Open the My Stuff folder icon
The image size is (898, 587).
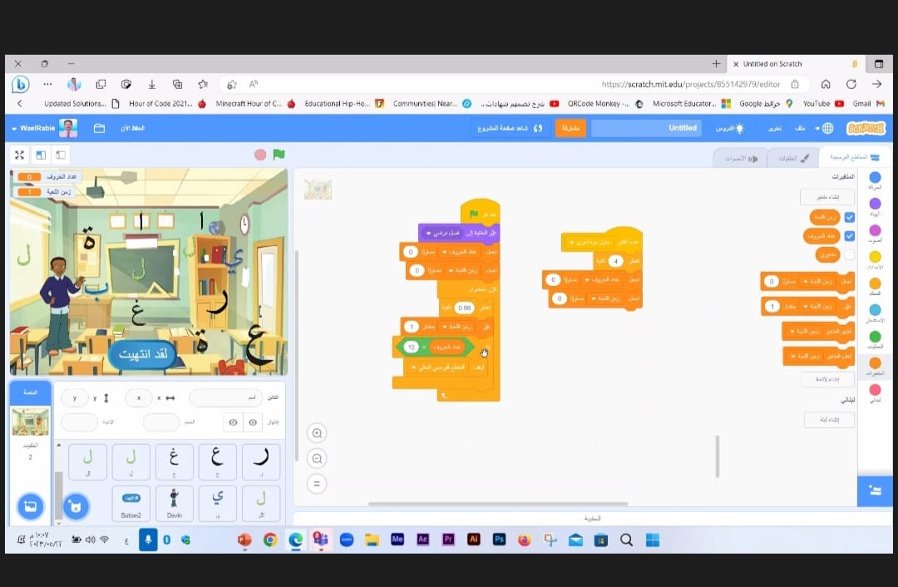click(99, 128)
